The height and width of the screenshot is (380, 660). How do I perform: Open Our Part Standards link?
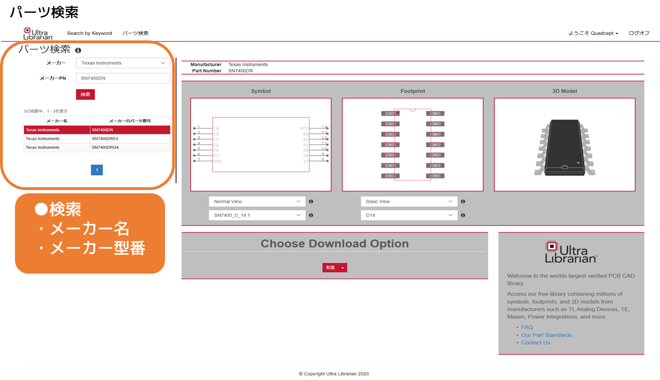click(x=546, y=335)
